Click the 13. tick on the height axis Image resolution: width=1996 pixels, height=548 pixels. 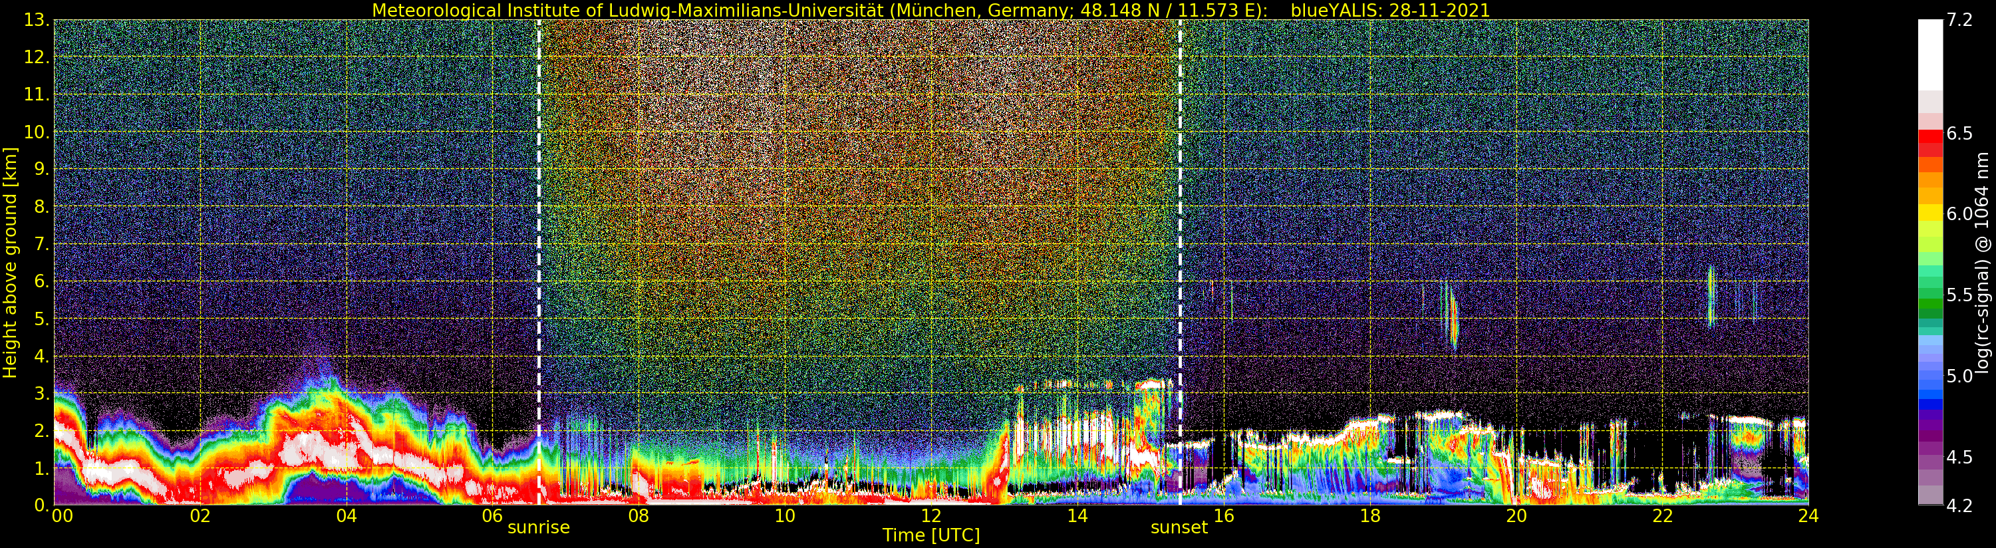[37, 20]
